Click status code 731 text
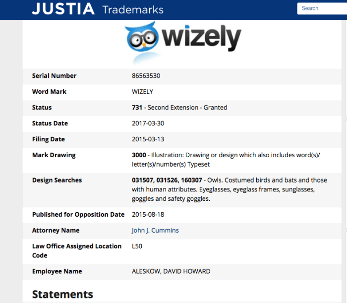The width and height of the screenshot is (347, 303). [137, 108]
